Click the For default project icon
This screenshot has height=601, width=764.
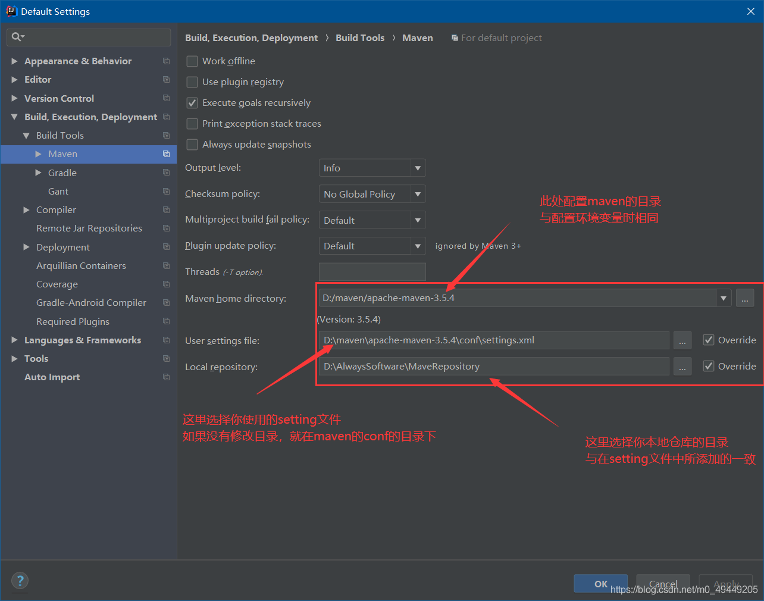point(455,38)
